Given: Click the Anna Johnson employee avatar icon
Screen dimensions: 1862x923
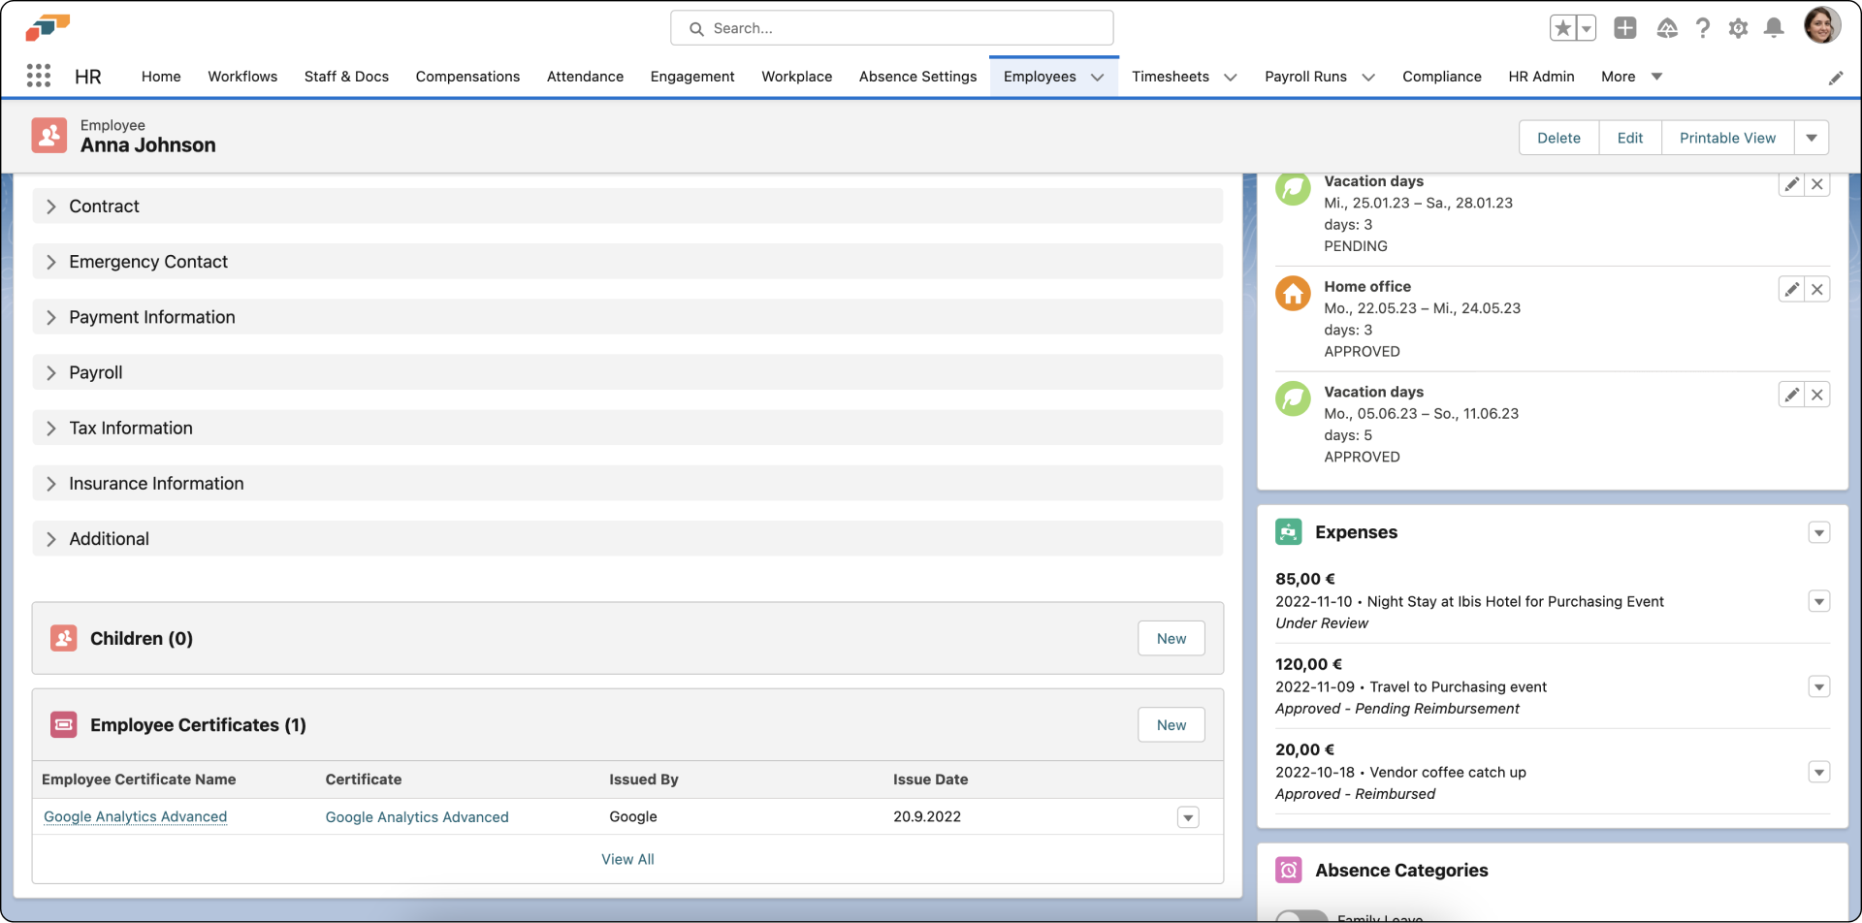Looking at the screenshot, I should 49,136.
